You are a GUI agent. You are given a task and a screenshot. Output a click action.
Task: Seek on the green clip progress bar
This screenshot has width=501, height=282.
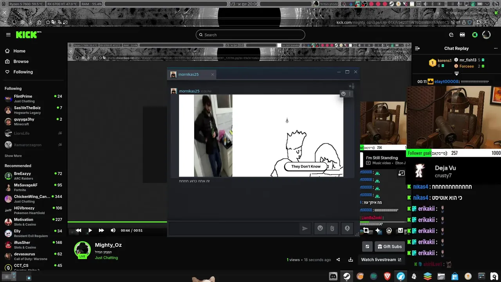point(117,222)
